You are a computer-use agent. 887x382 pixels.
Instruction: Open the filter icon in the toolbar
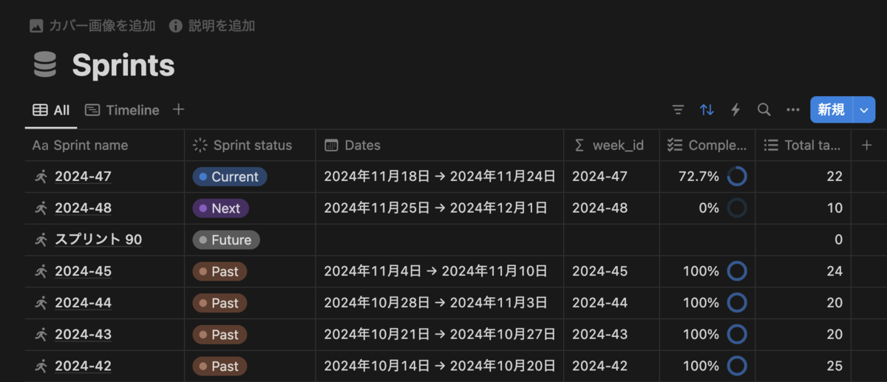point(678,110)
